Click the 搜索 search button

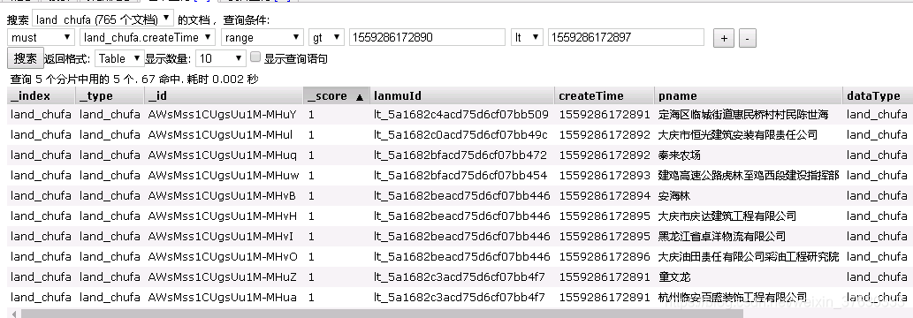pos(25,58)
